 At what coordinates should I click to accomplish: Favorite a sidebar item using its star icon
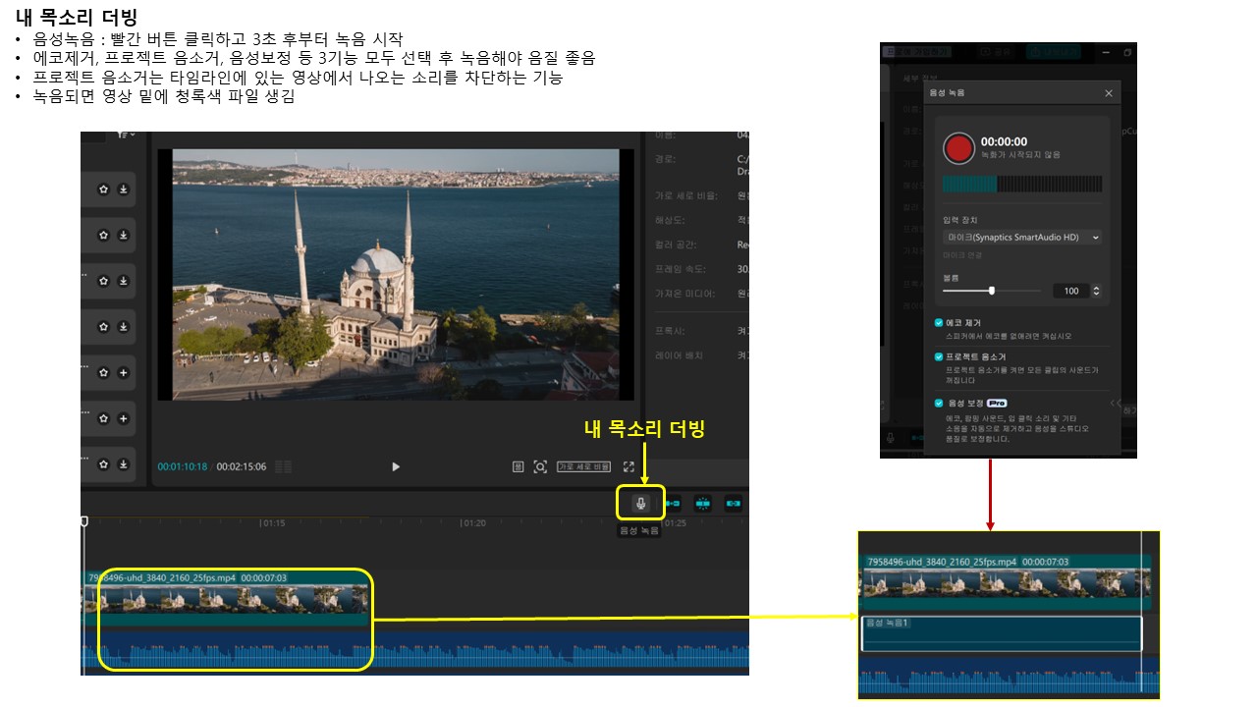pyautogui.click(x=104, y=190)
